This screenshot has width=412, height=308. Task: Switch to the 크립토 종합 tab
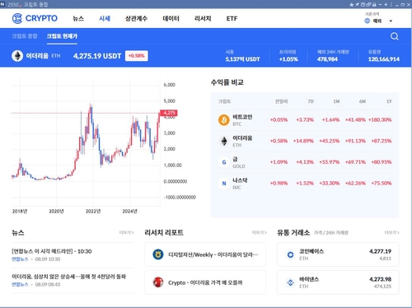click(x=25, y=36)
